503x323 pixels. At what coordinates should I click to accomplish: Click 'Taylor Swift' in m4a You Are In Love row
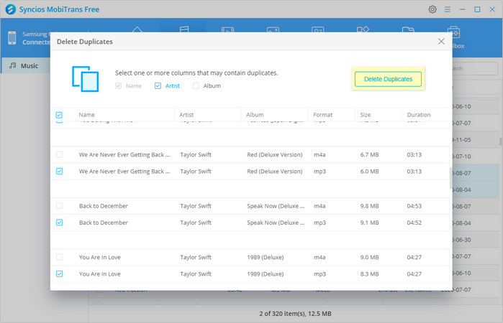tap(195, 257)
